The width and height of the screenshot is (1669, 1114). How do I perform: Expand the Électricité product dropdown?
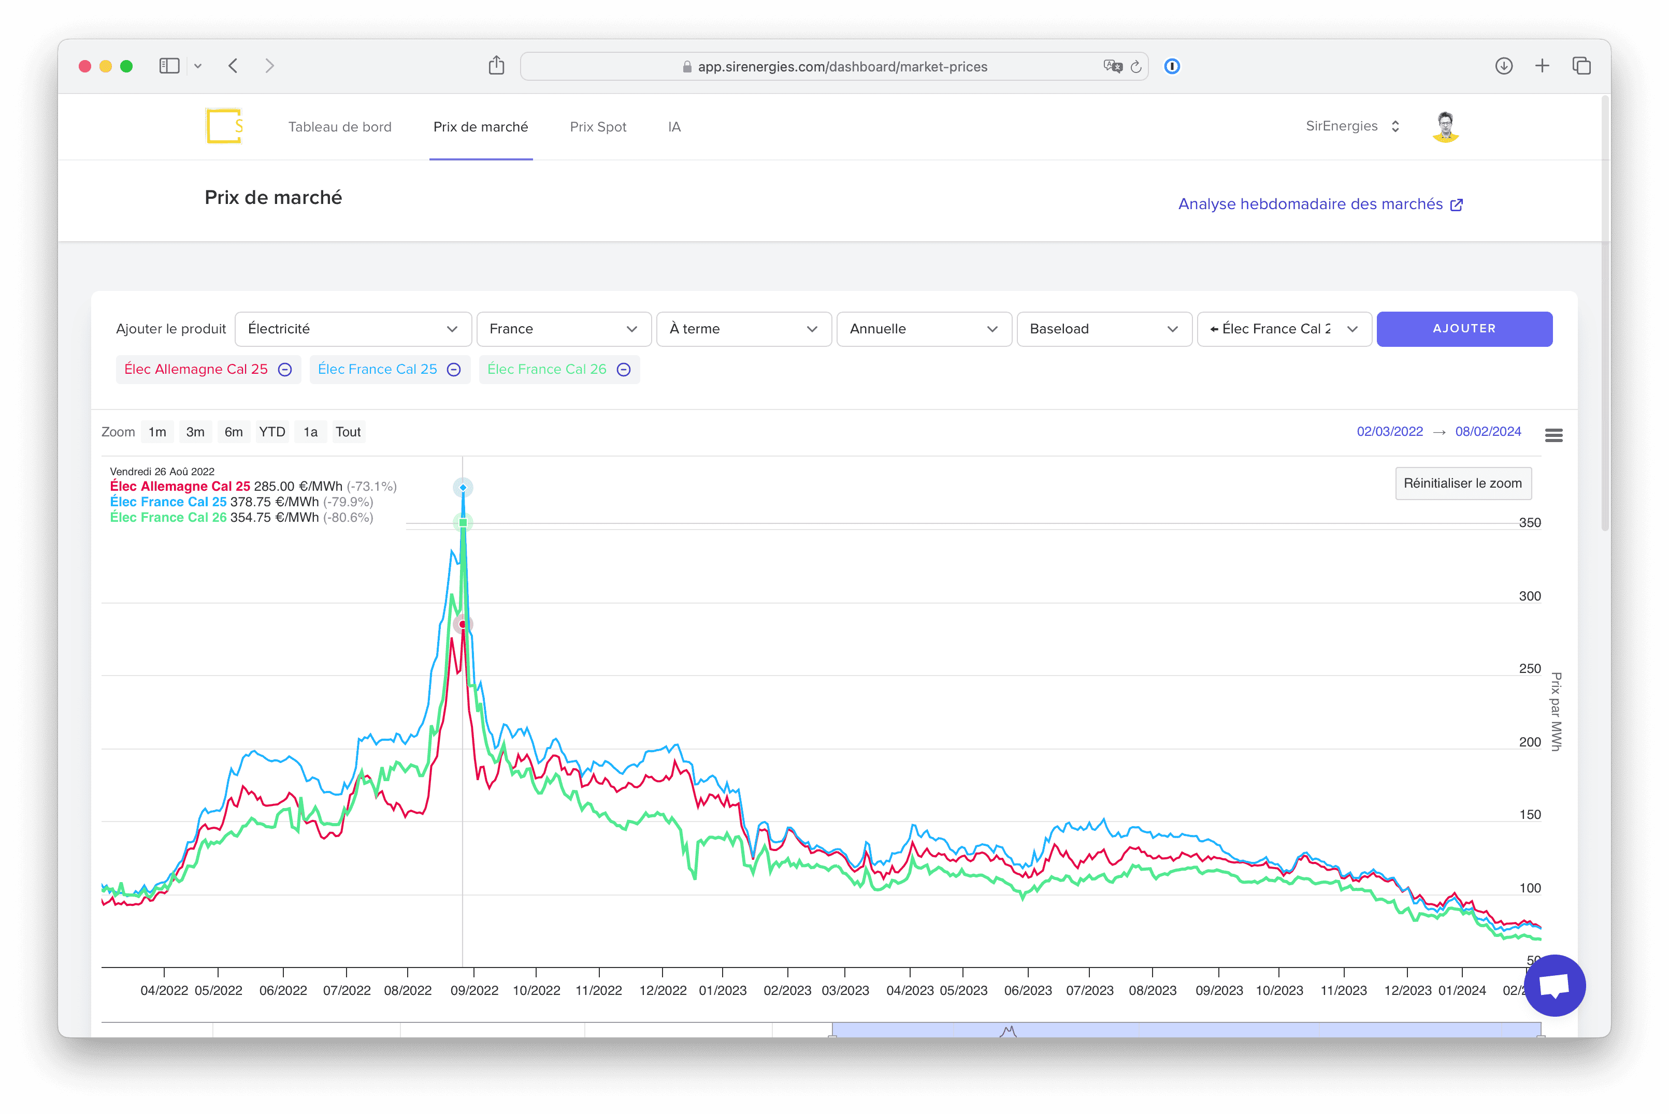click(x=353, y=329)
